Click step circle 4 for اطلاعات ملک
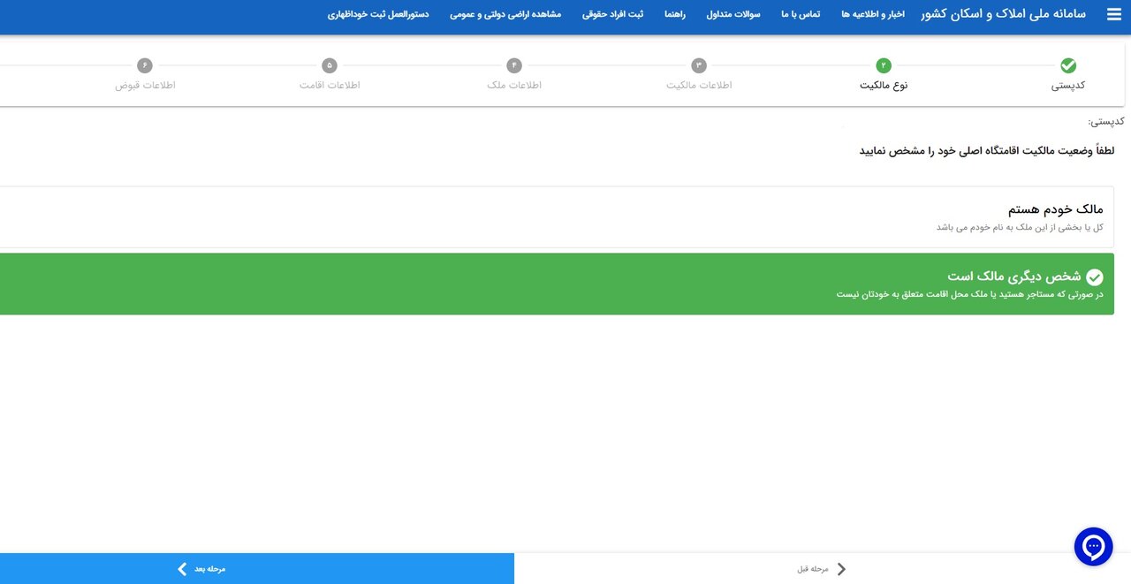Image resolution: width=1131 pixels, height=584 pixels. point(513,64)
